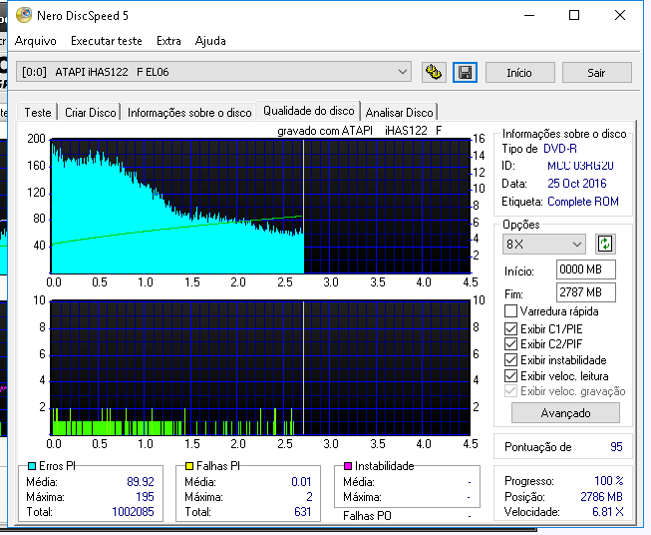The height and width of the screenshot is (535, 651).
Task: Switch to the Criar Disco tab
Action: click(x=90, y=112)
